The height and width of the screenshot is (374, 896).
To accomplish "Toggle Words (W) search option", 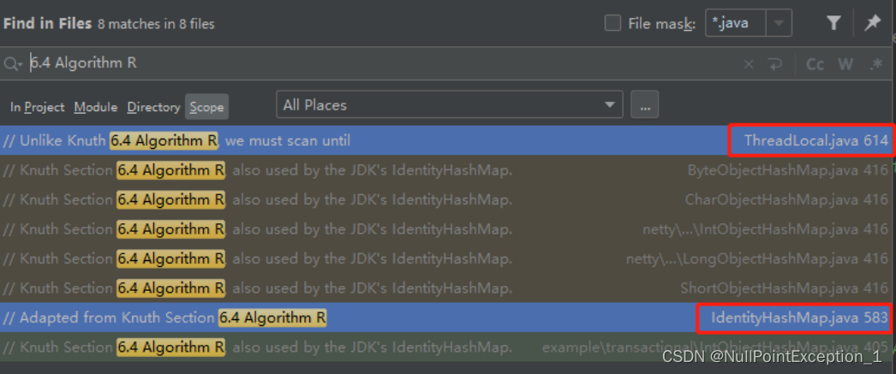I will (845, 64).
